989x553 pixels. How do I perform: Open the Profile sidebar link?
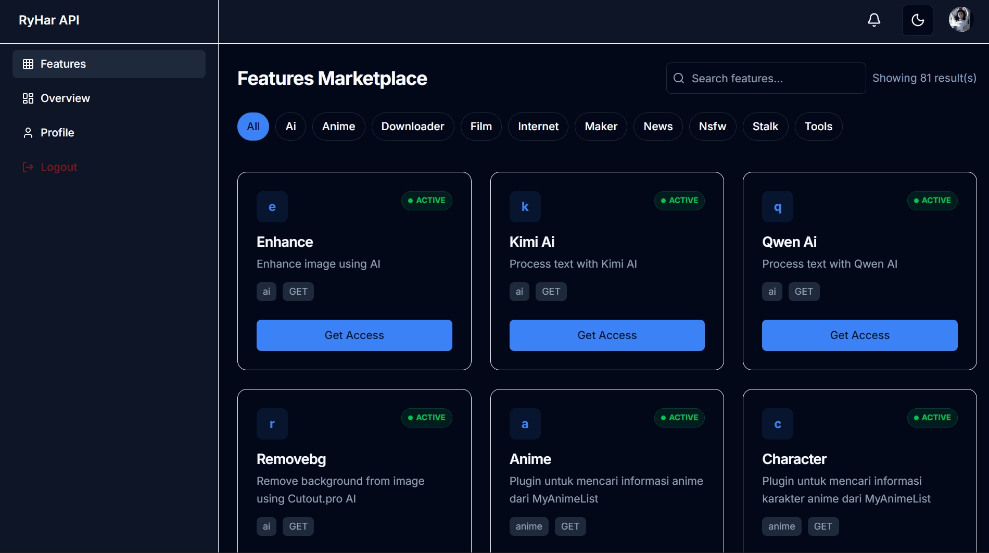(x=57, y=133)
